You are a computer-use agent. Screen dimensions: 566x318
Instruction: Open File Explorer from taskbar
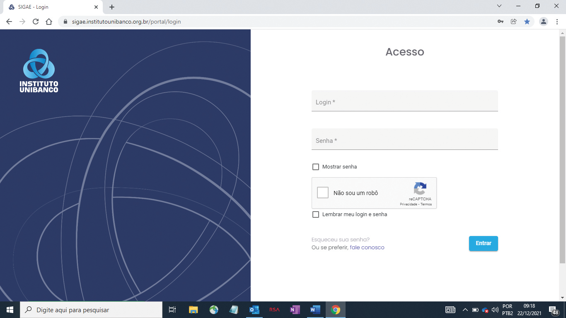tap(194, 310)
